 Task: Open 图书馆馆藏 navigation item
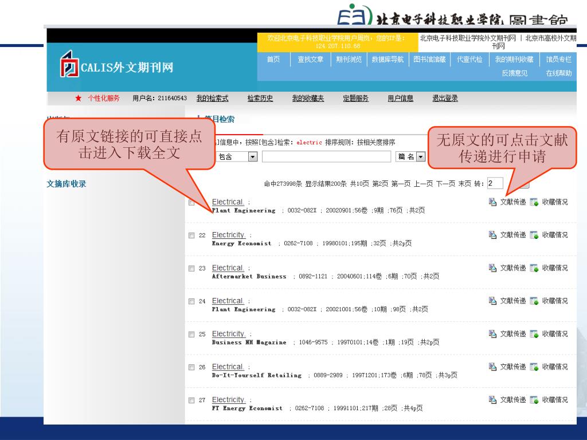coord(430,59)
